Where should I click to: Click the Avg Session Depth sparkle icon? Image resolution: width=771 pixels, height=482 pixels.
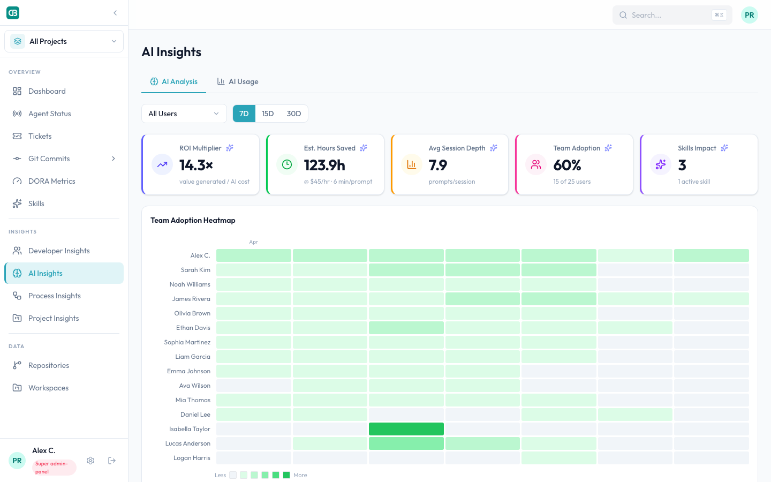[x=494, y=148]
